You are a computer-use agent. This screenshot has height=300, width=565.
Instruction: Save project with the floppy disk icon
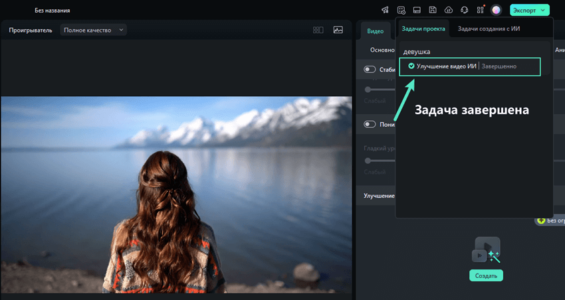click(433, 10)
